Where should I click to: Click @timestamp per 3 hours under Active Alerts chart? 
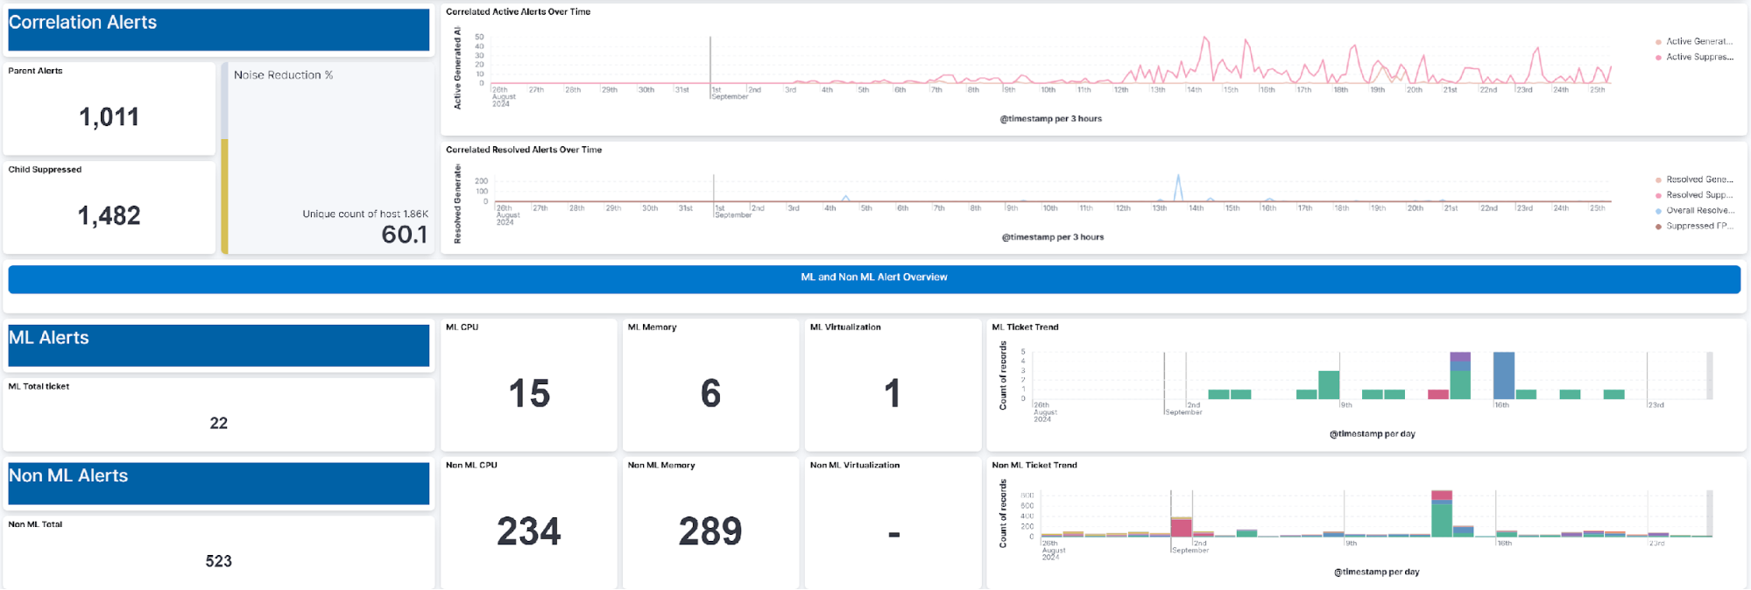point(1051,119)
